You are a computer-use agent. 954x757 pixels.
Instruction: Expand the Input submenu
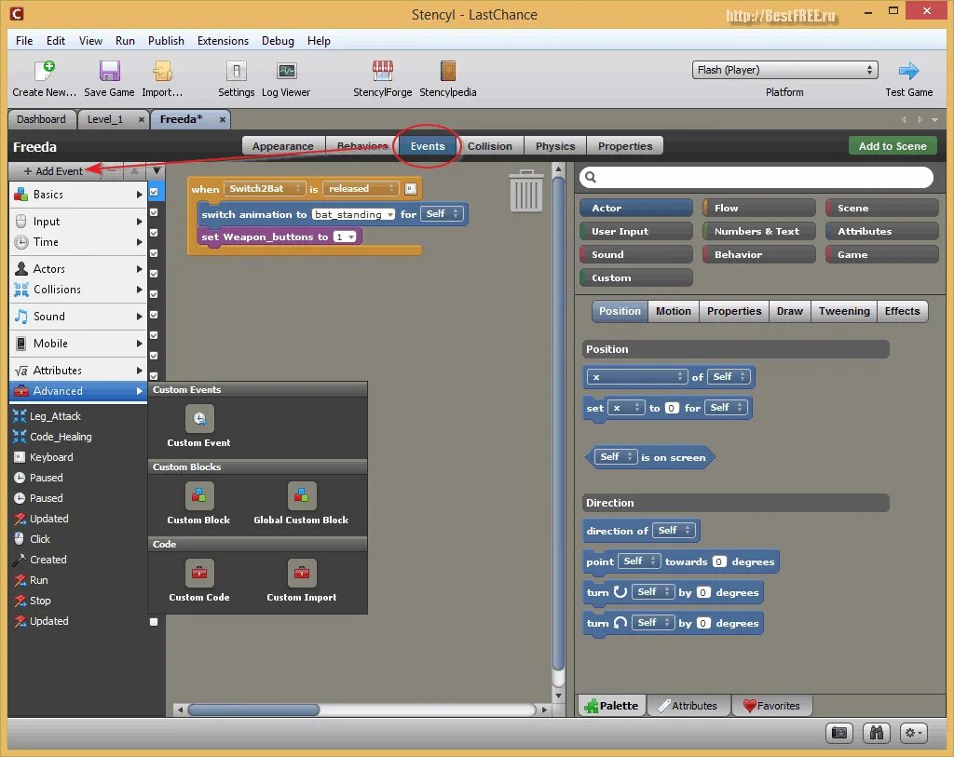pyautogui.click(x=140, y=222)
